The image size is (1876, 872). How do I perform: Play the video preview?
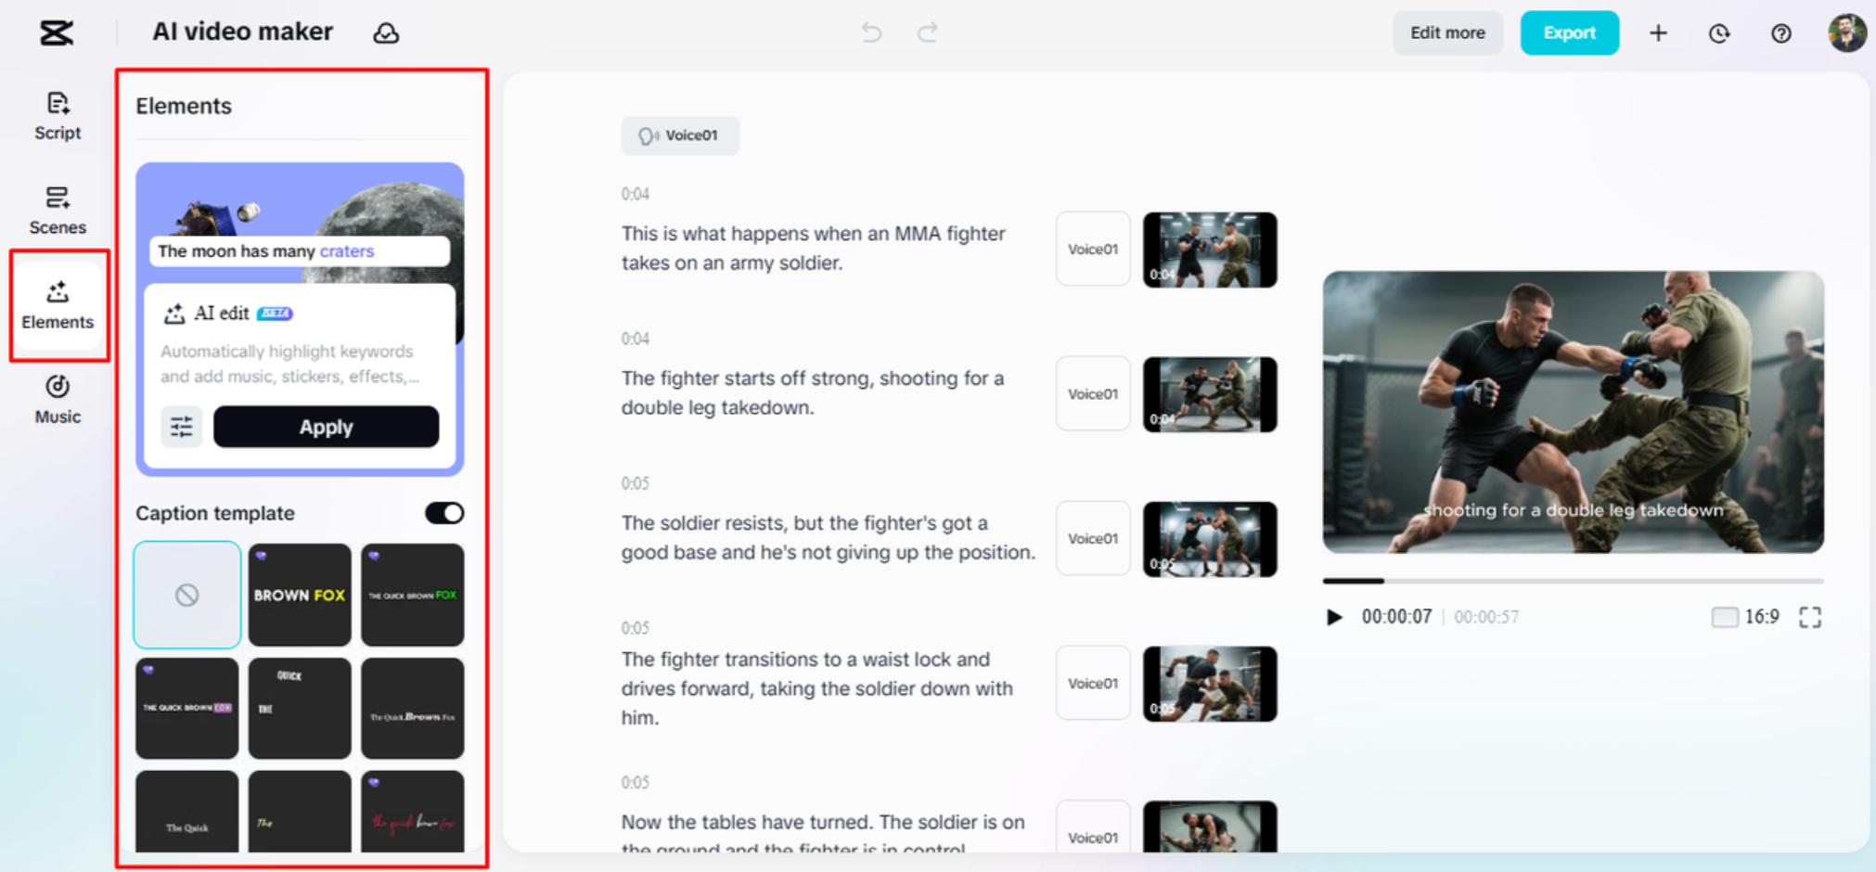click(x=1334, y=617)
